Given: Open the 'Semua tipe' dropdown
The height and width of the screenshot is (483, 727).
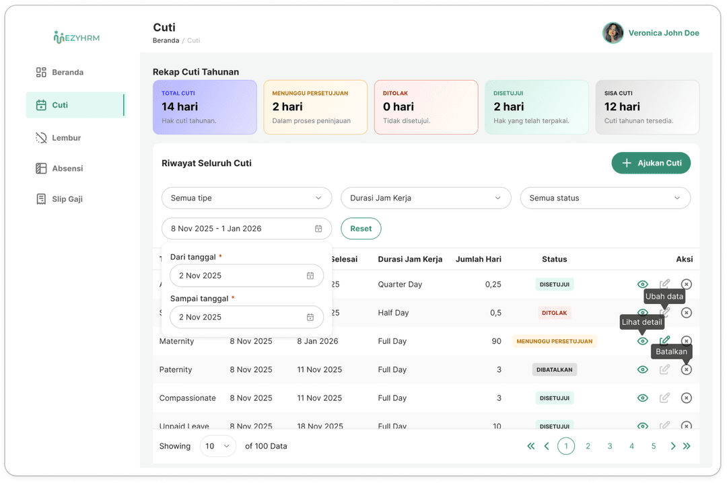Looking at the screenshot, I should (246, 198).
